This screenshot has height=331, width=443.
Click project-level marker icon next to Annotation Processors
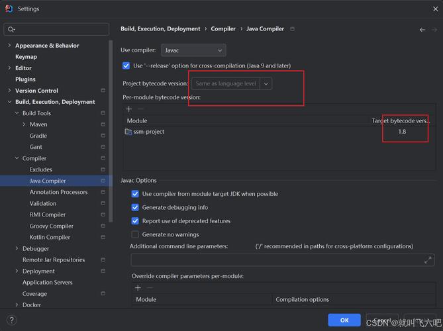tap(103, 192)
